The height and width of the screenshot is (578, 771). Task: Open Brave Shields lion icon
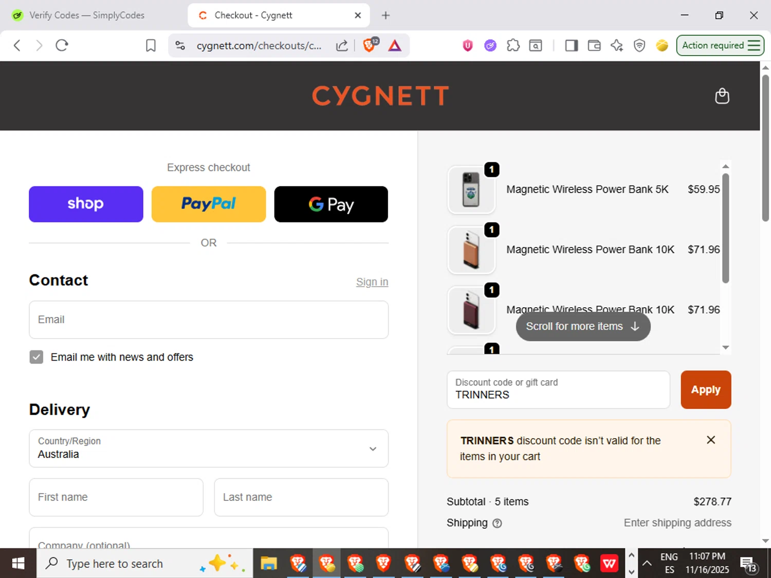370,45
